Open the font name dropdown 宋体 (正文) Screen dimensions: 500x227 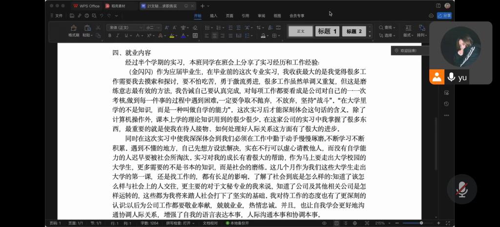125,28
